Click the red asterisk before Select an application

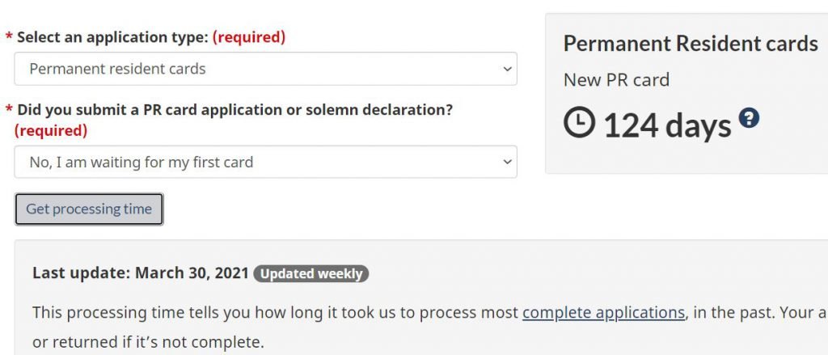(9, 36)
